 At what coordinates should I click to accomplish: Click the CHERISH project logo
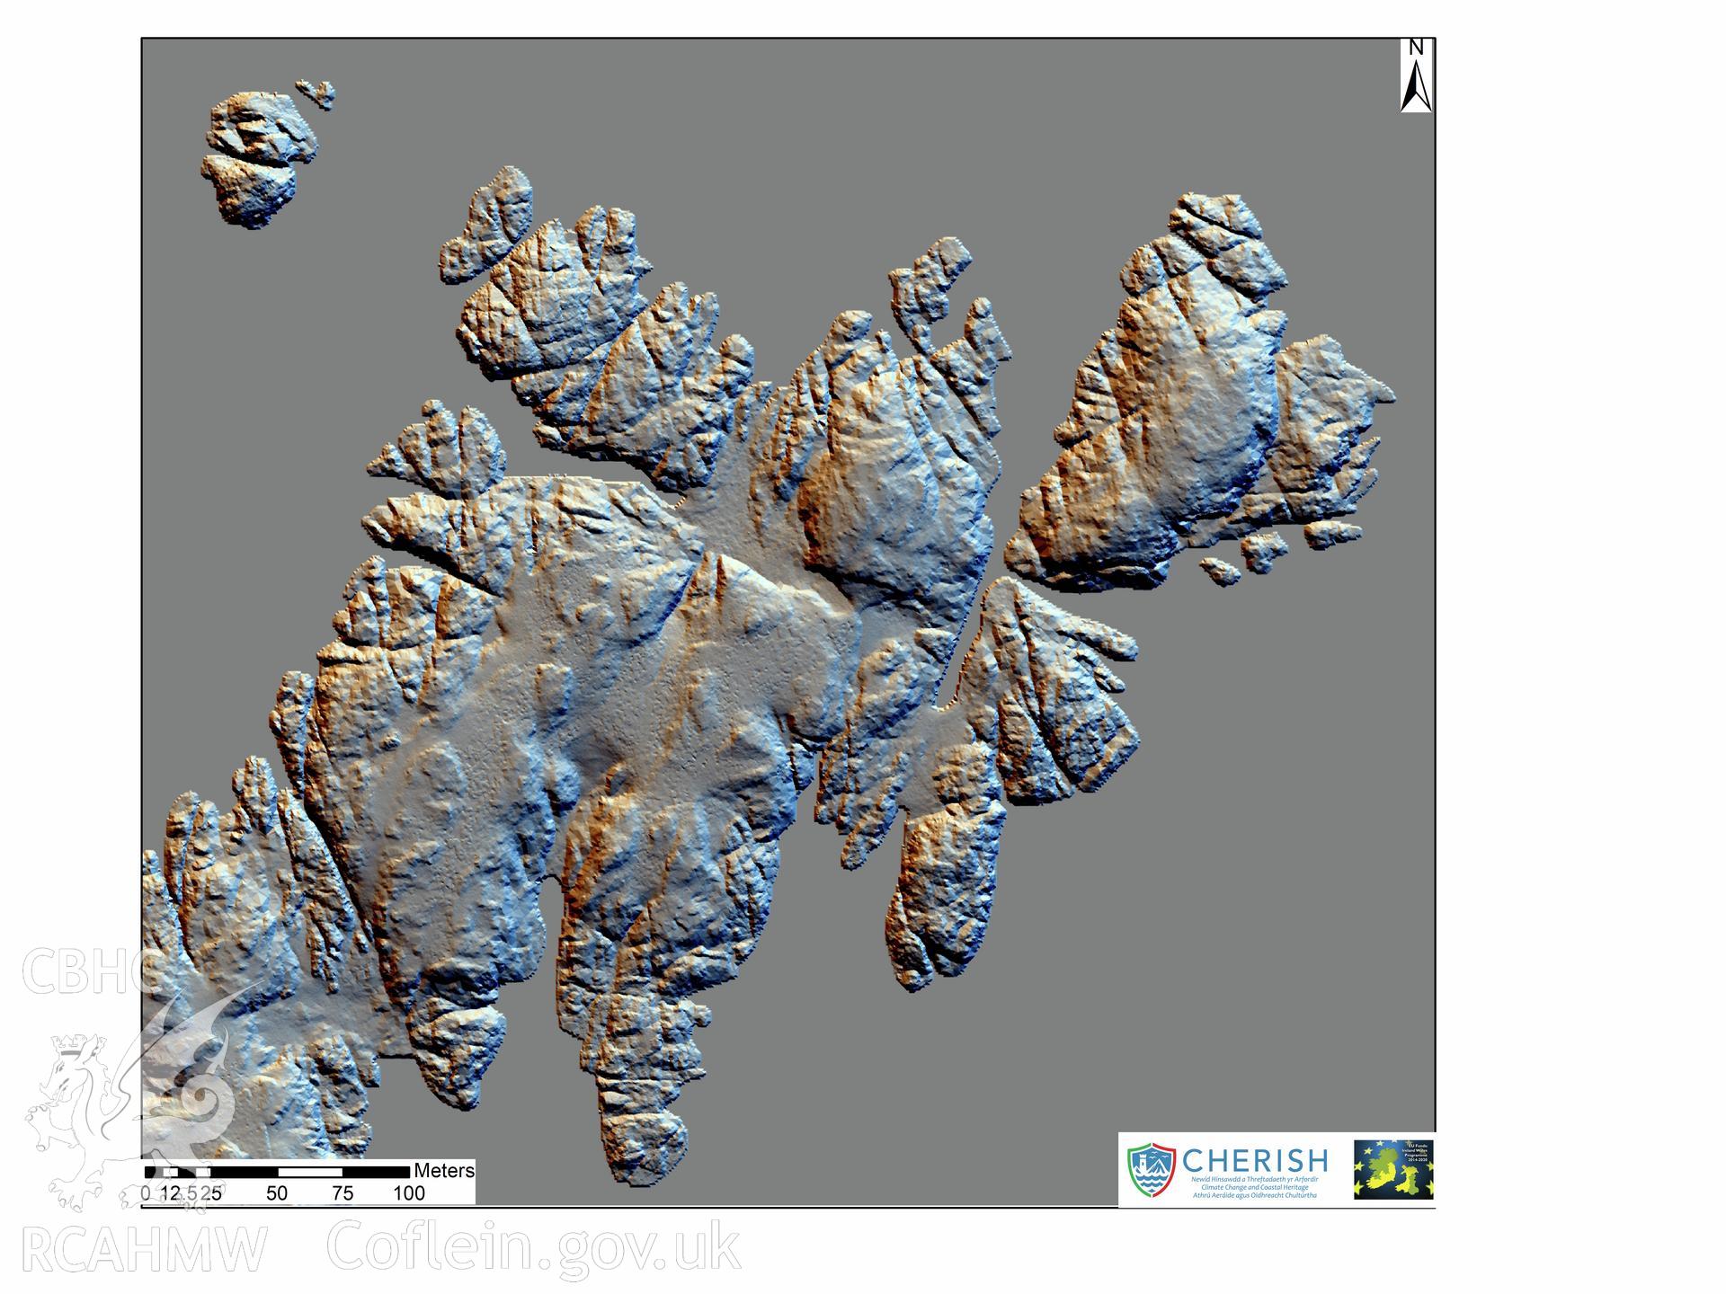(x=1228, y=1169)
